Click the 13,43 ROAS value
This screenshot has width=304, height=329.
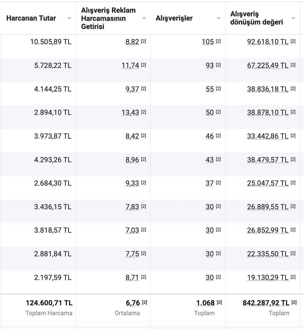tap(130, 112)
